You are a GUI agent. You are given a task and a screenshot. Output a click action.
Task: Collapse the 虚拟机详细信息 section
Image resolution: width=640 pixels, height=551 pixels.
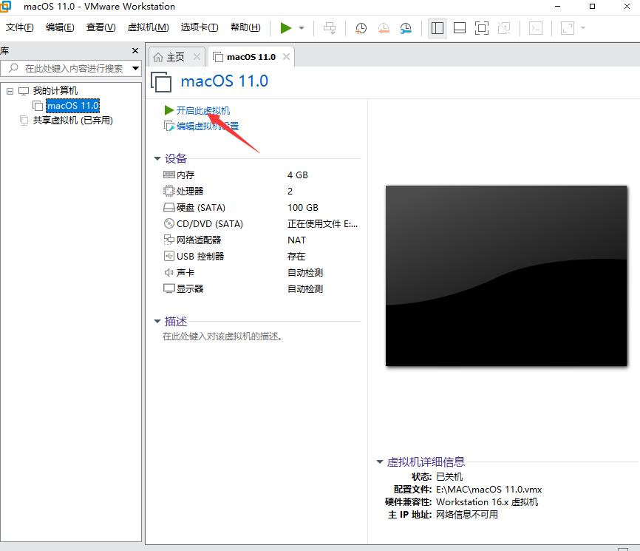[x=379, y=461]
